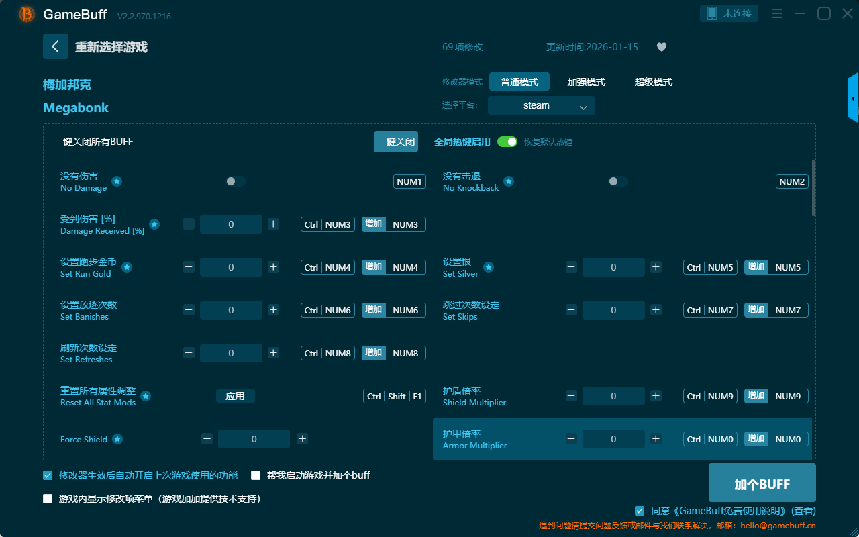Open the steam platform dropdown
The width and height of the screenshot is (859, 537).
(541, 105)
